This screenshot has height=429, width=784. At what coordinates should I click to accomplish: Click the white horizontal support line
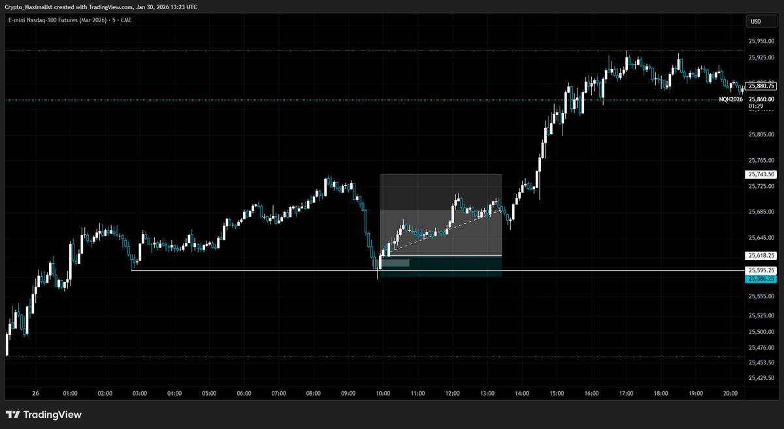pyautogui.click(x=261, y=269)
